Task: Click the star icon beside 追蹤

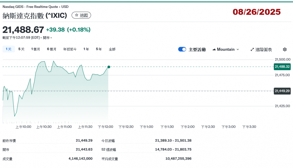Action: click(x=76, y=15)
